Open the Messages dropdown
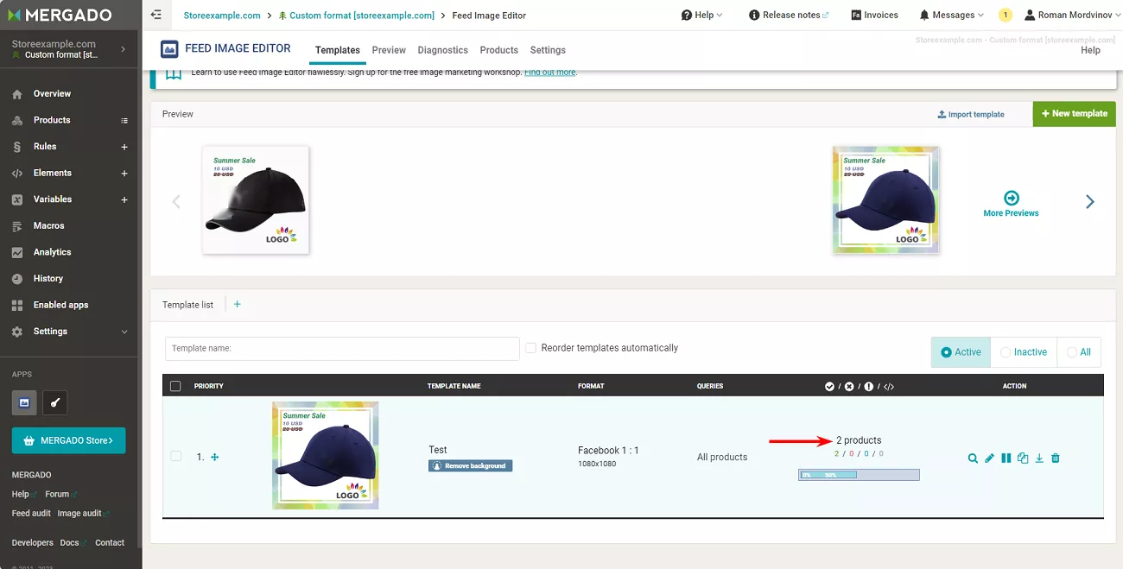 tap(953, 15)
